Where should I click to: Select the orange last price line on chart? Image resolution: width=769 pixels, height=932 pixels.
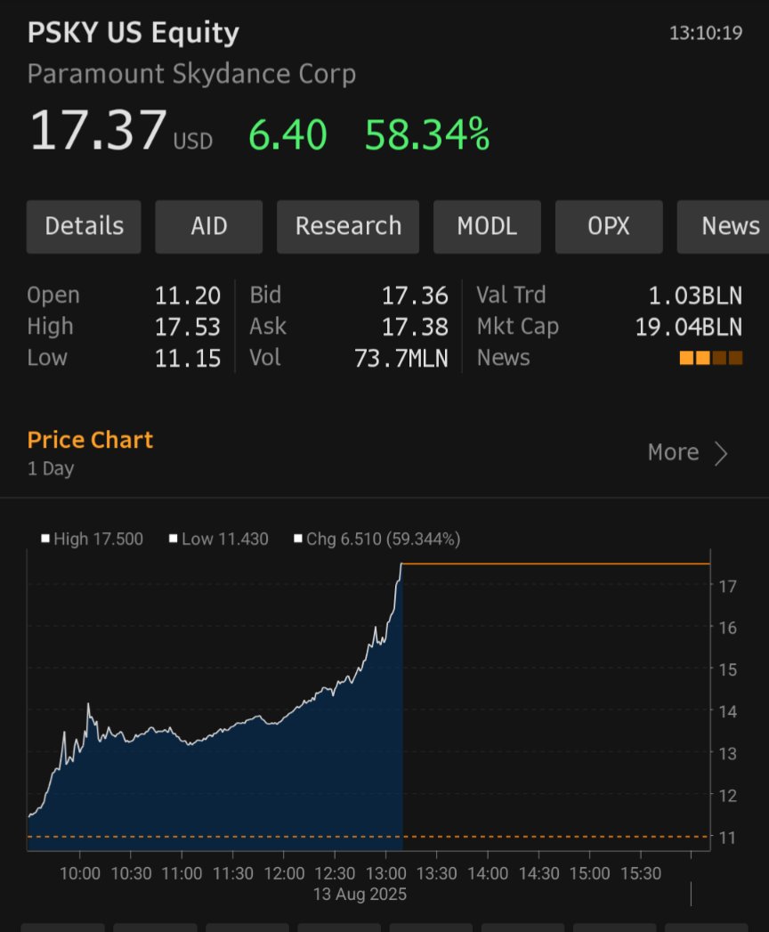556,563
